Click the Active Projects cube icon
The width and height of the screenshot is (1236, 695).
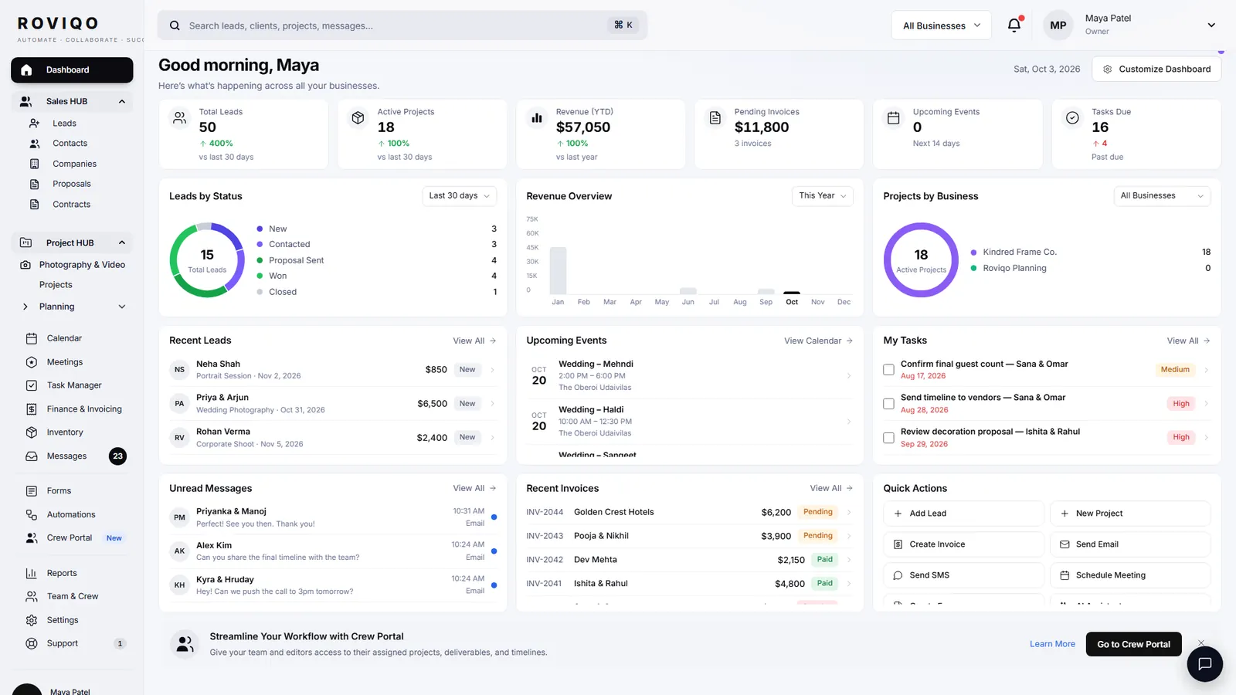[x=358, y=118]
